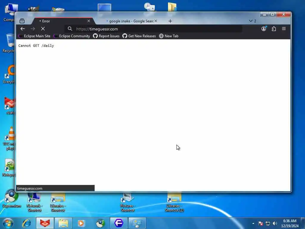Open the red fox browser taskbar icon
This screenshot has width=305, height=229.
pyautogui.click(x=45, y=223)
